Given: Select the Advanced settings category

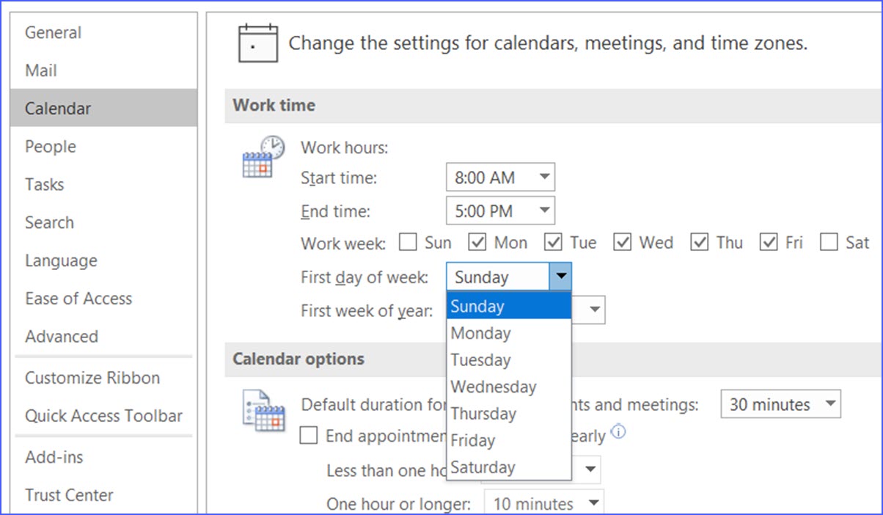Looking at the screenshot, I should tap(62, 337).
